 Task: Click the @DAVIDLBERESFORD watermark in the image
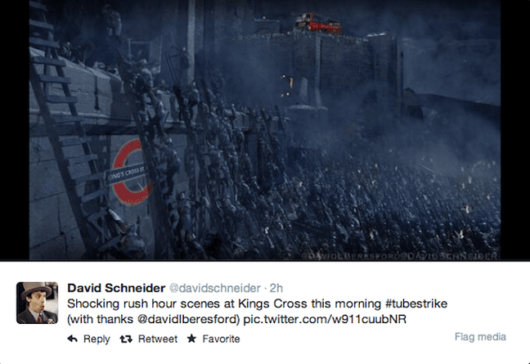(x=352, y=256)
